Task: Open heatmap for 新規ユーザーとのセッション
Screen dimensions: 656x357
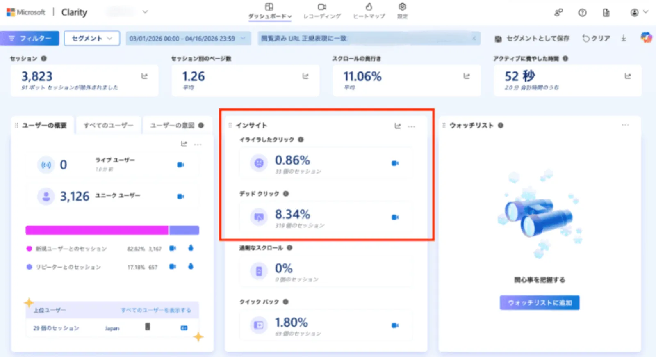Action: point(191,248)
